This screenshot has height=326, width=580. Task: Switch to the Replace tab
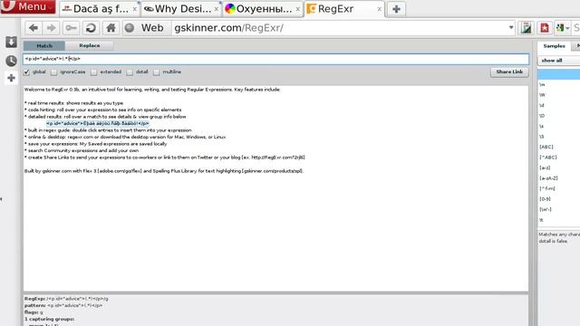(90, 45)
